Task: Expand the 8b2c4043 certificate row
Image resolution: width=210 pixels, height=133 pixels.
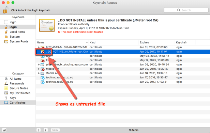Action: (x=39, y=47)
